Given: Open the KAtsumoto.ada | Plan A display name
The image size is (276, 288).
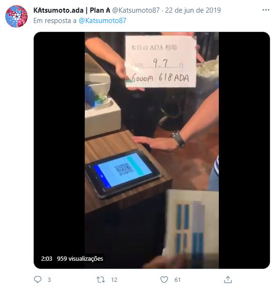Looking at the screenshot, I should (x=72, y=10).
